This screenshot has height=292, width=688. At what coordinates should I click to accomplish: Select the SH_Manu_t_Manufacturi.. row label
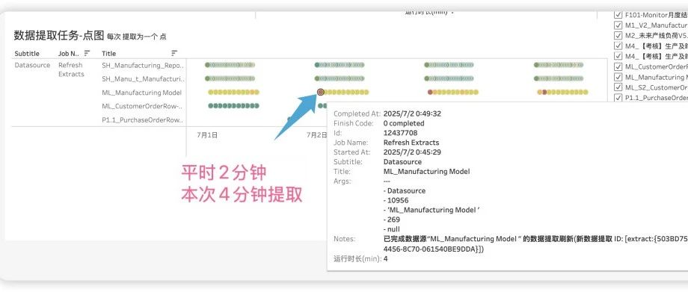click(x=143, y=79)
